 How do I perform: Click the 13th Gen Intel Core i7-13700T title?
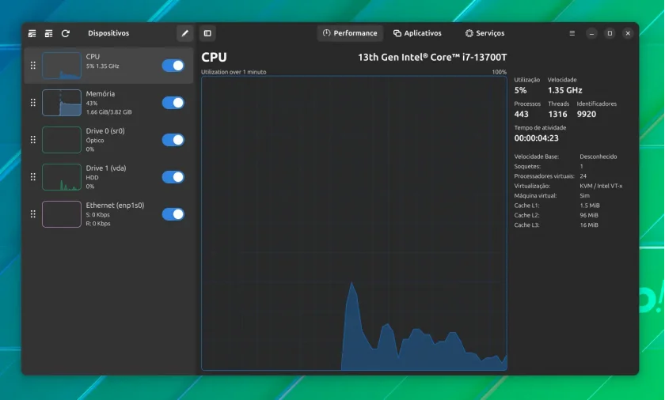tap(432, 57)
